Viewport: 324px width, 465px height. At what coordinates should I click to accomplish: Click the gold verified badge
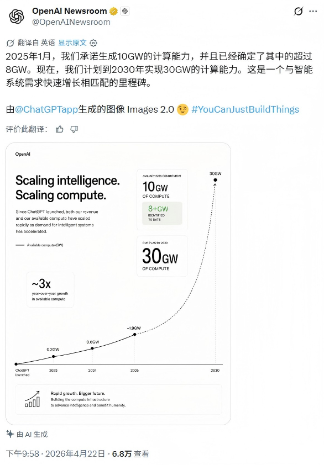(113, 11)
